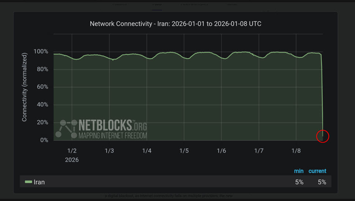Screen dimensions: 355x201
Task: Click the Network Connectivity chart title
Action: coord(176,24)
